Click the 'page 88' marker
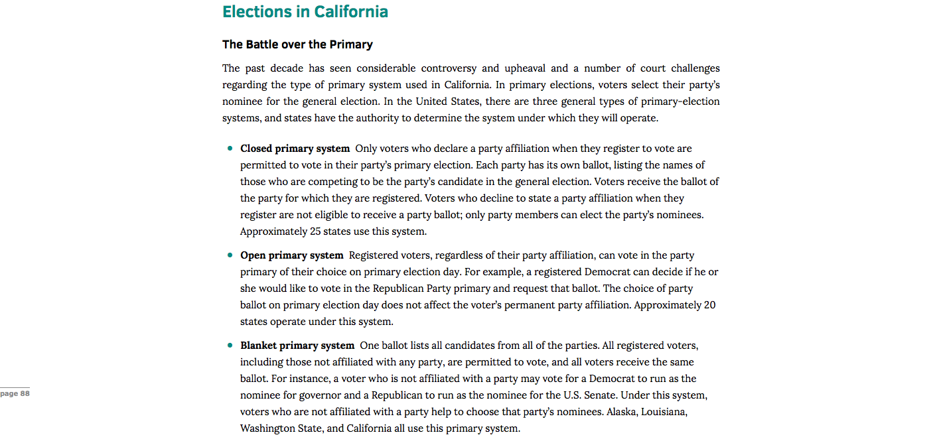The width and height of the screenshot is (939, 447). (x=15, y=393)
